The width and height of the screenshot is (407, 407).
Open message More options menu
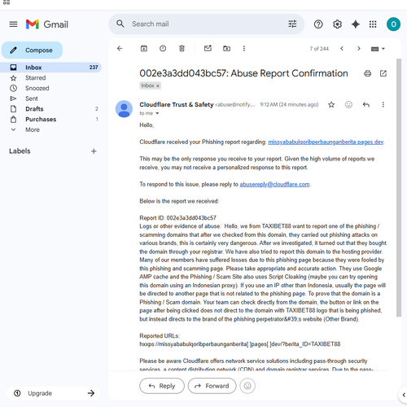coord(383,104)
